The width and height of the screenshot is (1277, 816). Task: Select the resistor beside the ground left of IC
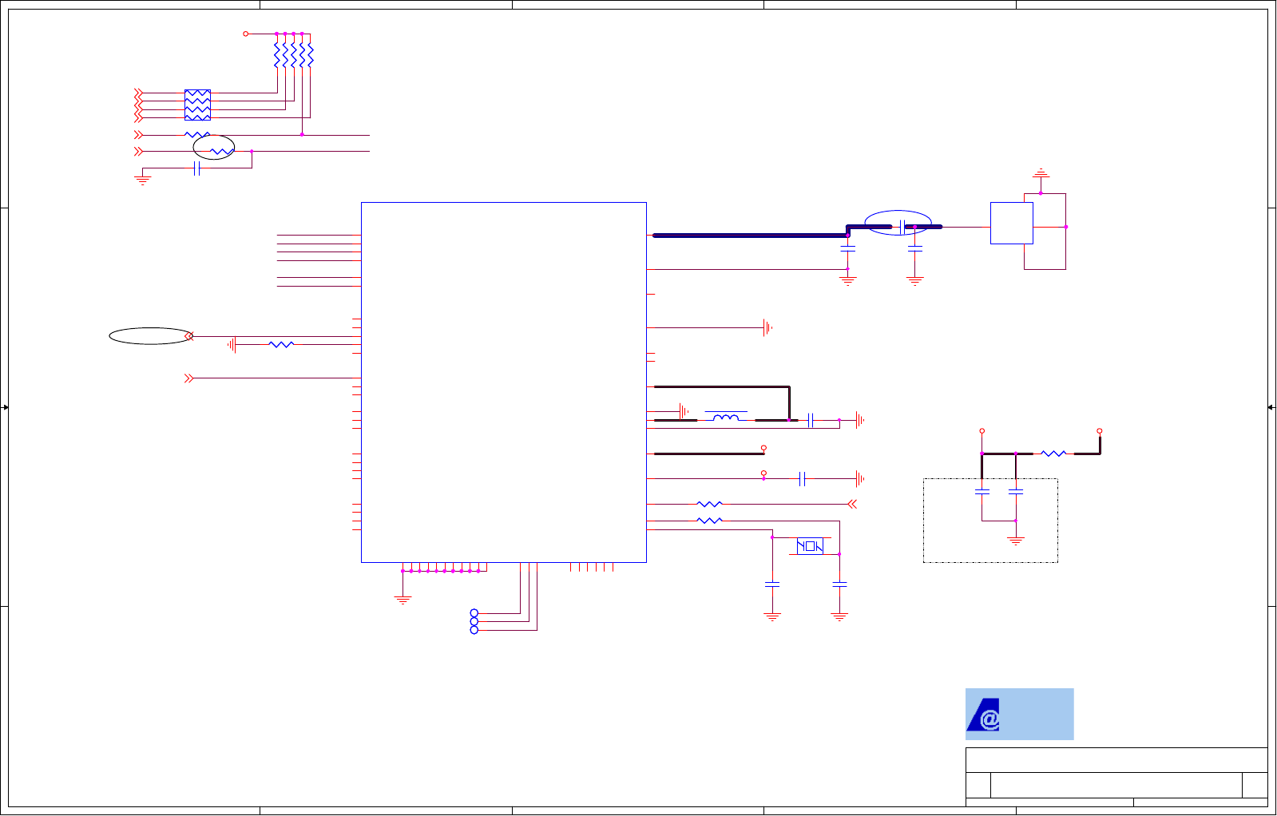[x=281, y=344]
